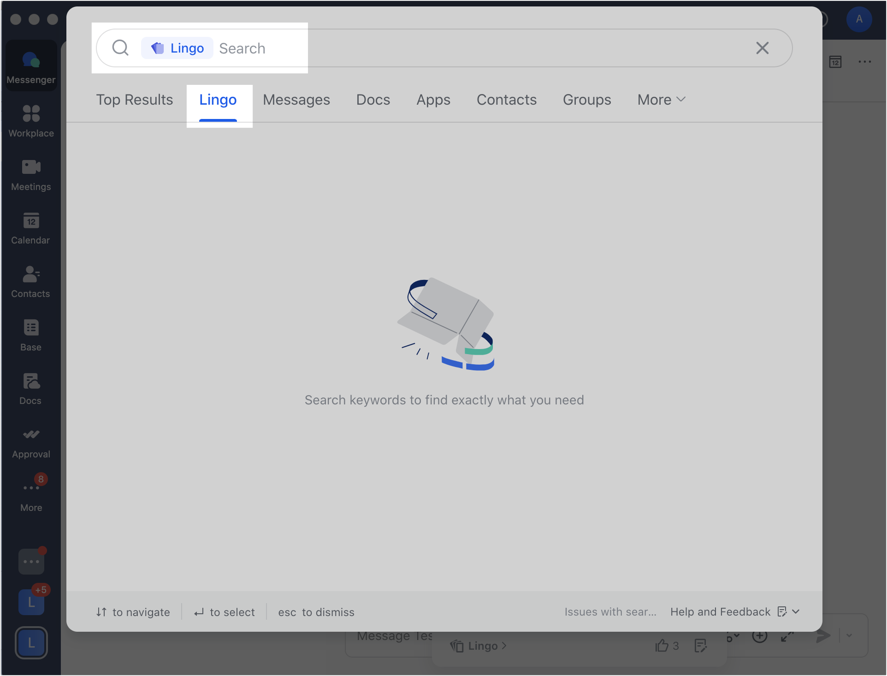Open the Calendar app
The width and height of the screenshot is (887, 676).
[x=30, y=227]
